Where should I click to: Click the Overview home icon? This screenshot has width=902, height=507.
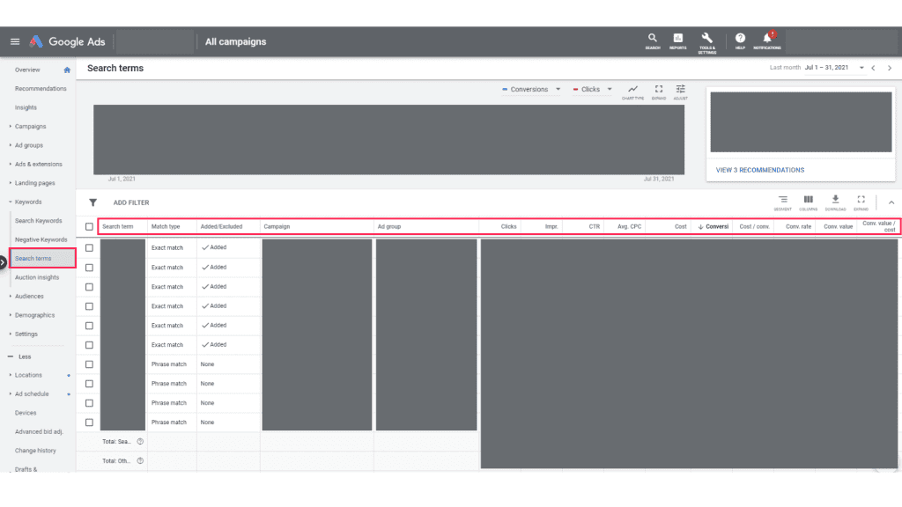coord(67,70)
